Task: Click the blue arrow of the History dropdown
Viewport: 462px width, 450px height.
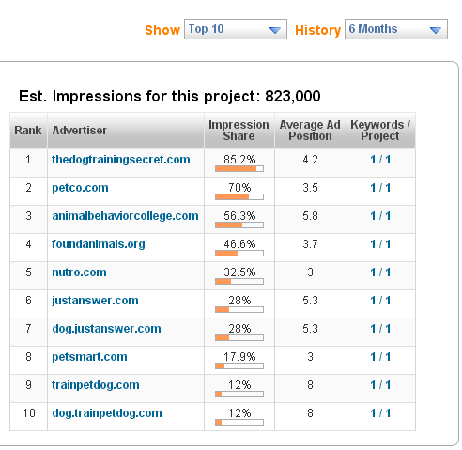Action: [x=436, y=30]
